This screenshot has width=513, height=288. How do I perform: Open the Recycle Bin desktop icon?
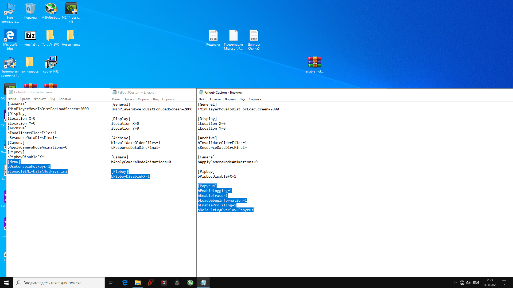tap(30, 9)
